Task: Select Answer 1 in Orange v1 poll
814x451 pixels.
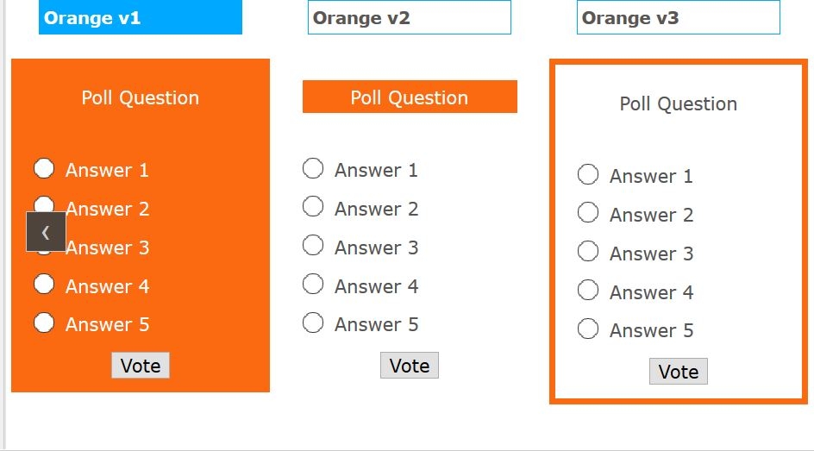Action: click(x=44, y=168)
